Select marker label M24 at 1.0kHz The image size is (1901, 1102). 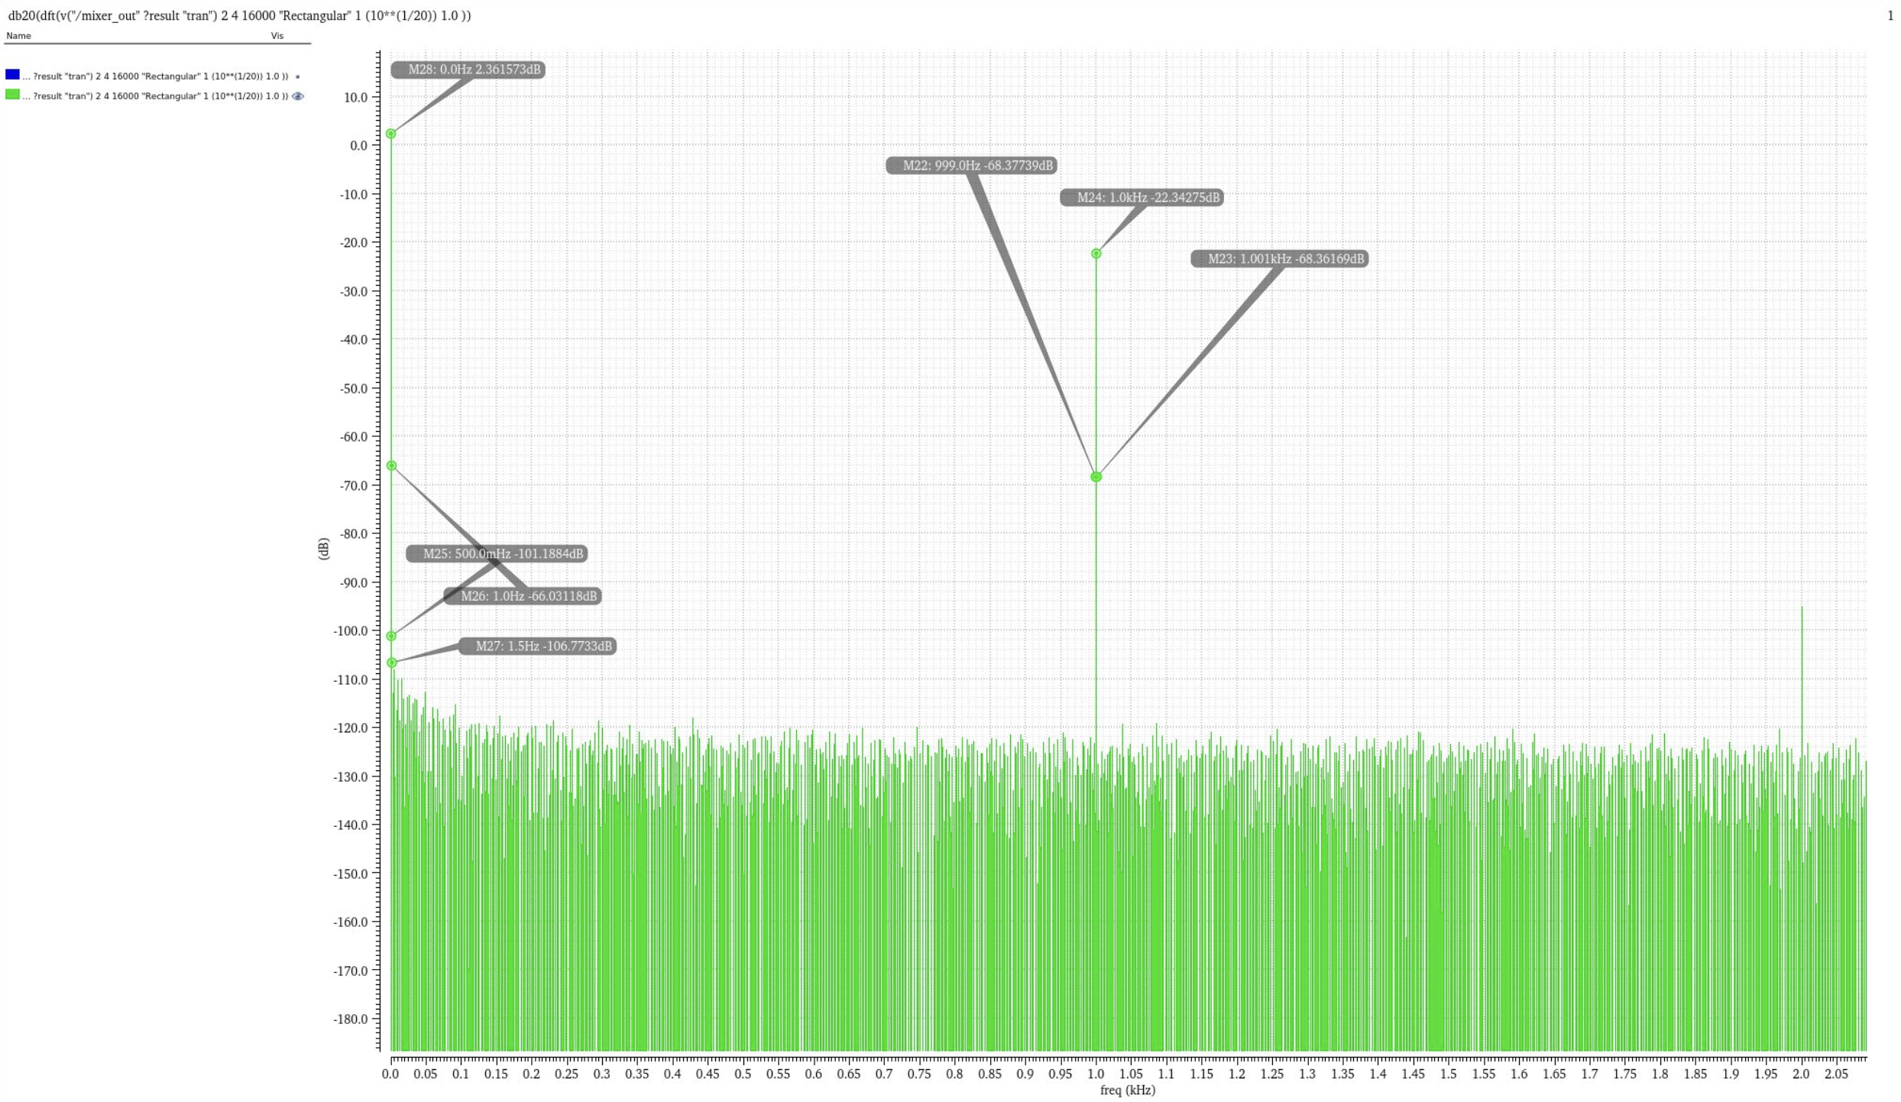click(1142, 197)
